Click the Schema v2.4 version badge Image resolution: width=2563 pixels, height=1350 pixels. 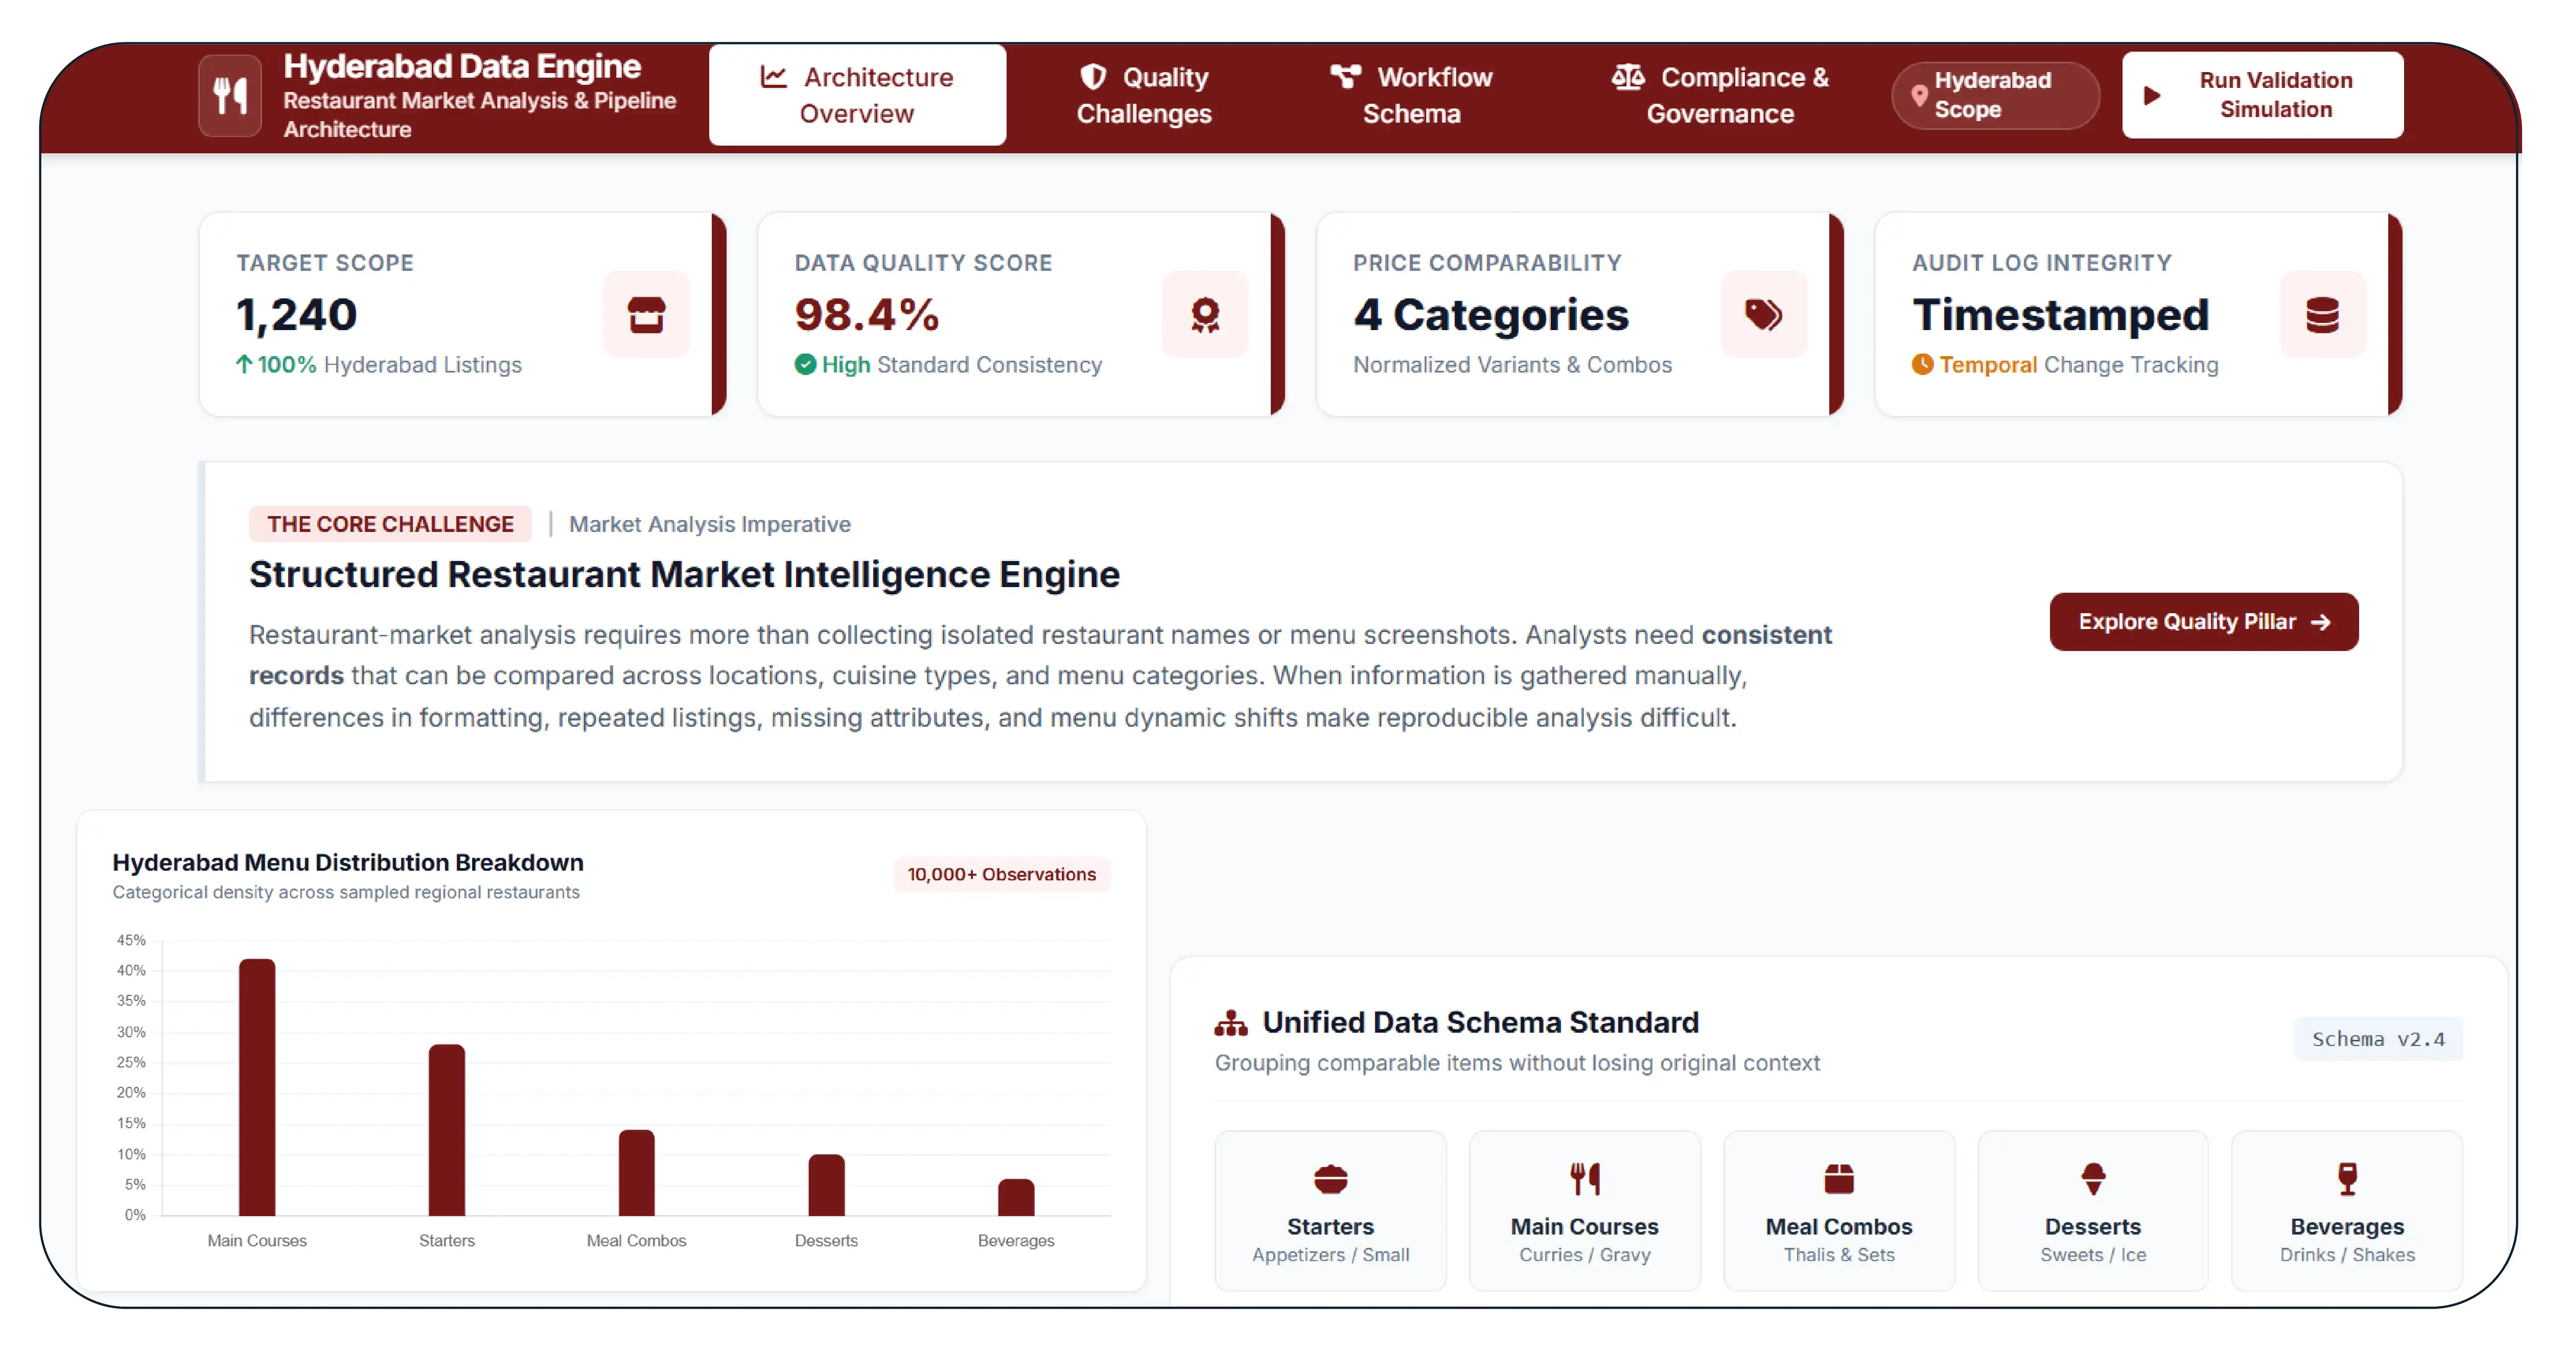(x=2378, y=1039)
